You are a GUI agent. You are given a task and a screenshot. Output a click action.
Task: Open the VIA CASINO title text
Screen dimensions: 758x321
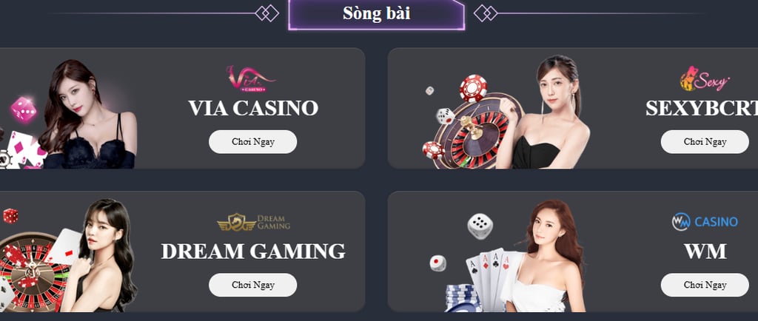(253, 108)
